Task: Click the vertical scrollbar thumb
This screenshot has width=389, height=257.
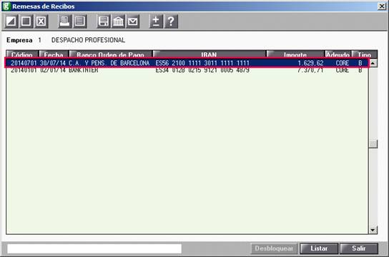Action: (373, 144)
